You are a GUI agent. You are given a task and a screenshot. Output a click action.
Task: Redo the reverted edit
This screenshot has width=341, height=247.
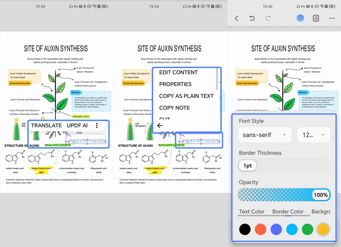[x=268, y=18]
